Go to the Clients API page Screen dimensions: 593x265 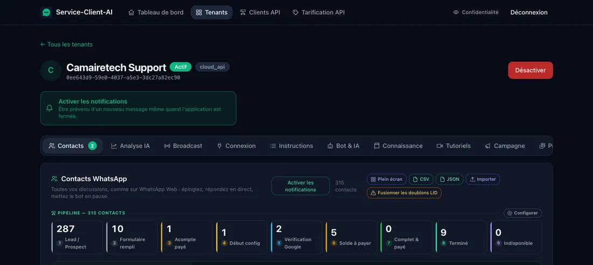260,12
